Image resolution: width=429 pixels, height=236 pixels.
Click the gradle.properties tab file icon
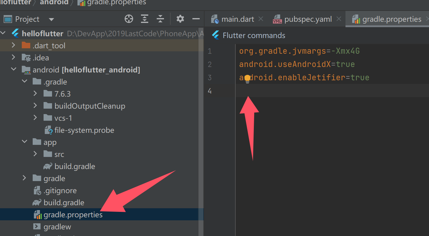(356, 19)
